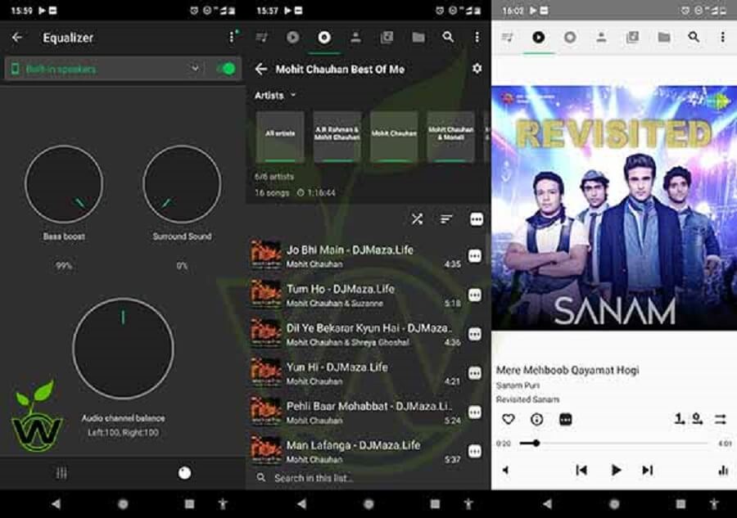Go back from Mohit Chauhan Best Of Me
The width and height of the screenshot is (737, 518).
click(x=261, y=70)
